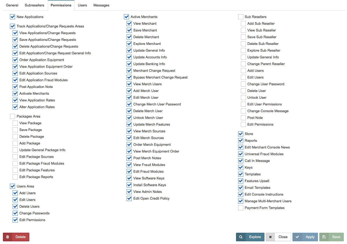
Task: Toggle the Activate Merchants checkbox
Action: click(15, 94)
